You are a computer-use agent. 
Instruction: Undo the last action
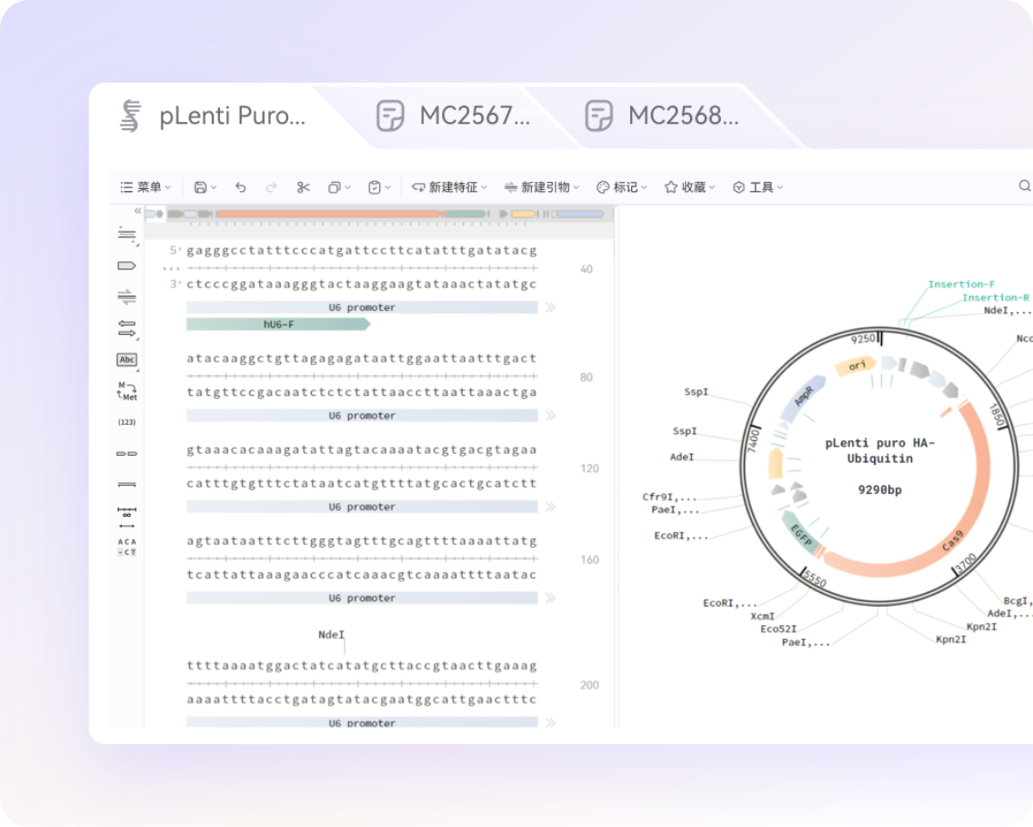coord(240,187)
